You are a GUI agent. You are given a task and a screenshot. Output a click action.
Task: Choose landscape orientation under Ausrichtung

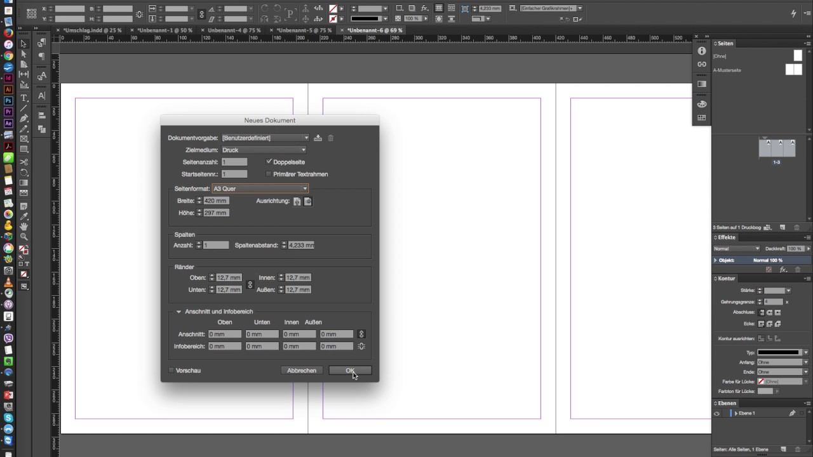tap(308, 201)
